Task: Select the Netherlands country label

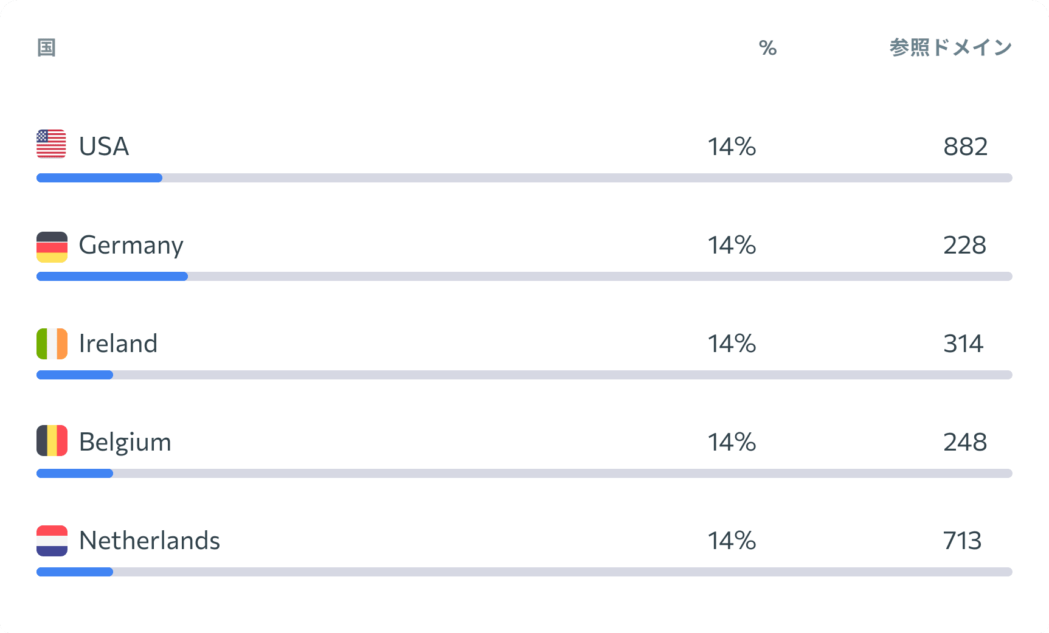Action: (150, 541)
